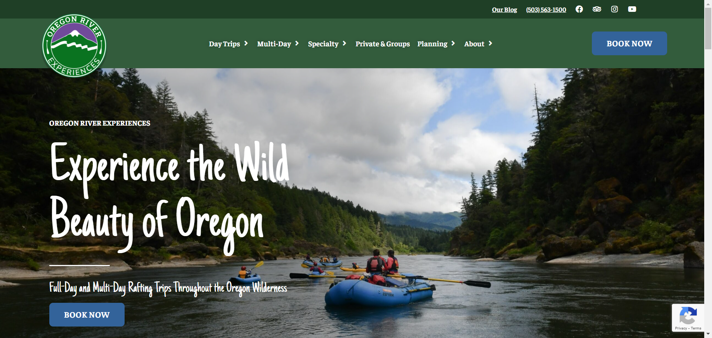Image resolution: width=712 pixels, height=338 pixels.
Task: Open the reCAPTCHA Privacy link
Action: pos(681,328)
